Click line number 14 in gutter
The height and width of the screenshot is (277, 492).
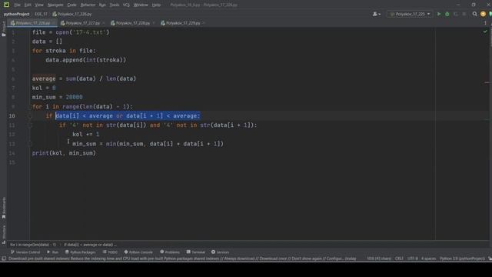[x=12, y=153]
